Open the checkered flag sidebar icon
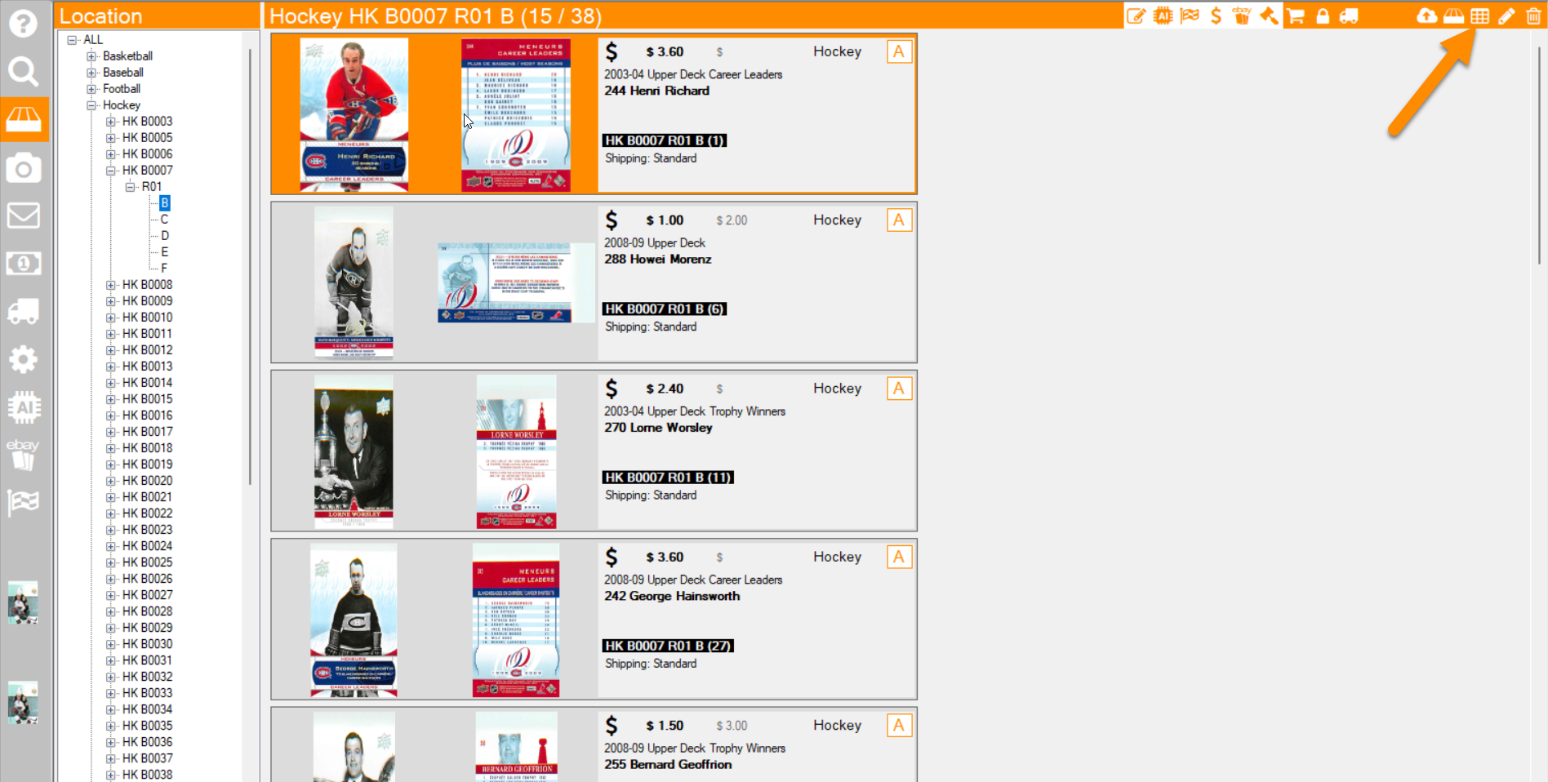 [x=23, y=502]
